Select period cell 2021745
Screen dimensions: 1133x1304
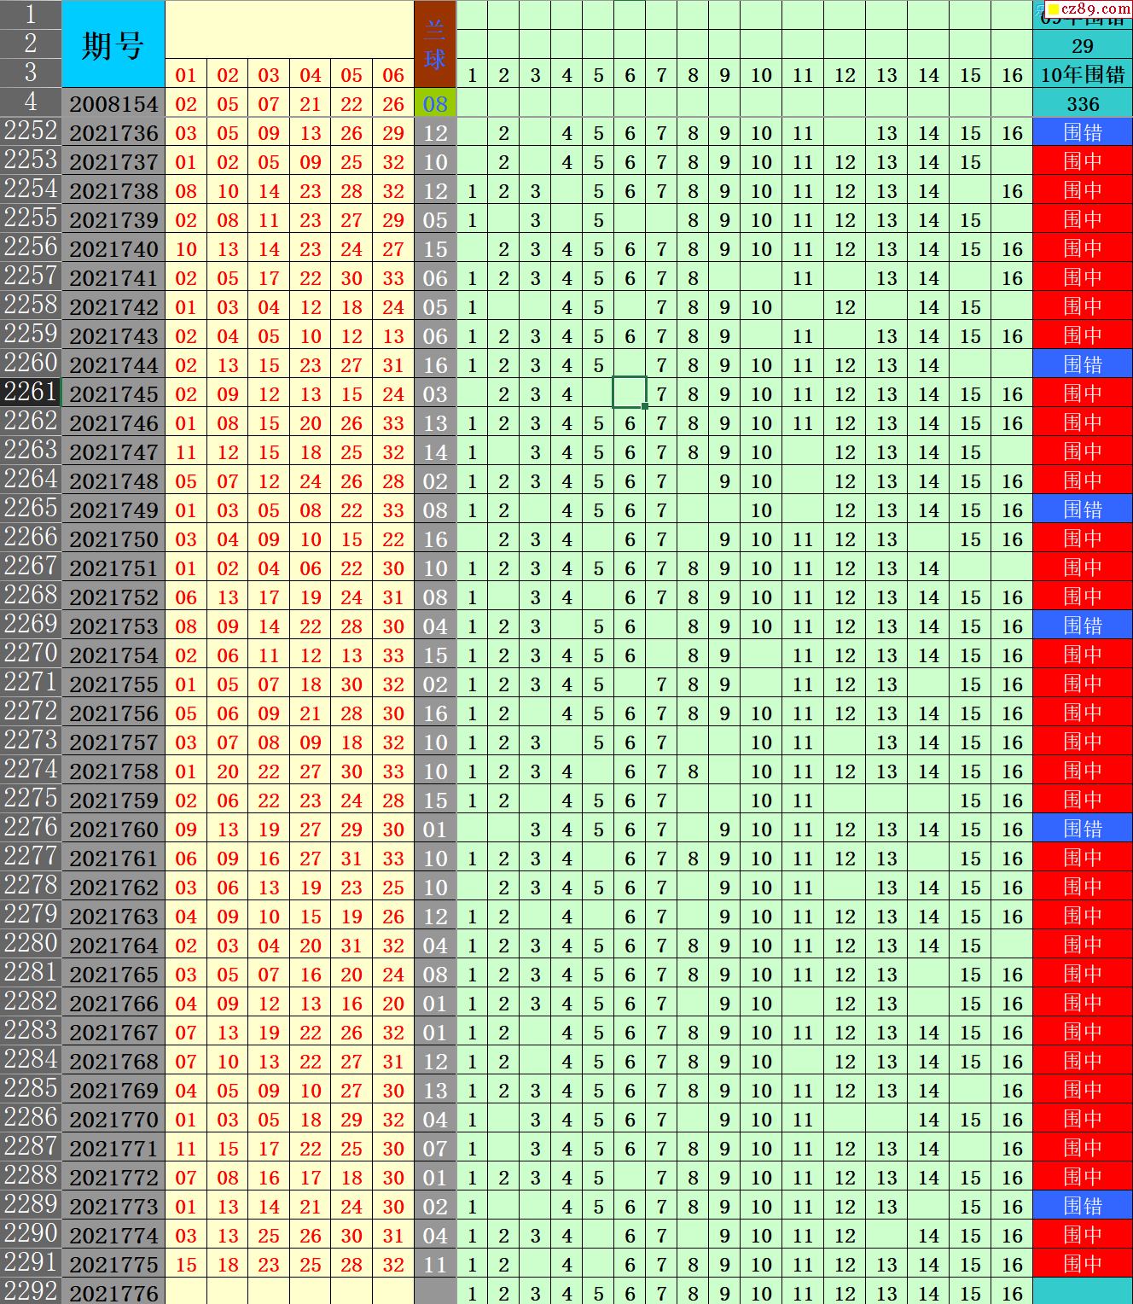point(113,393)
